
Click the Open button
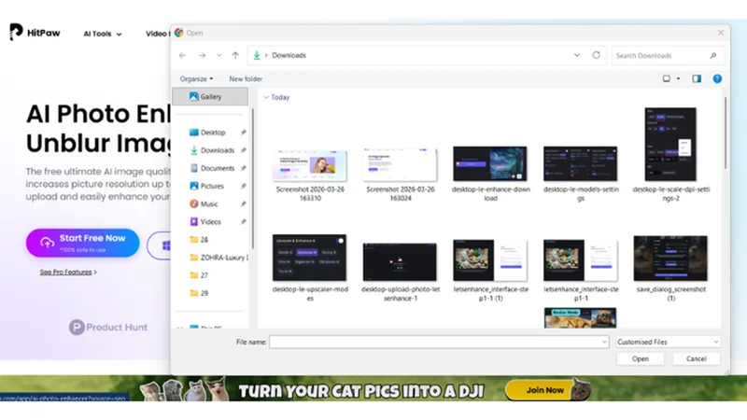pyautogui.click(x=640, y=359)
